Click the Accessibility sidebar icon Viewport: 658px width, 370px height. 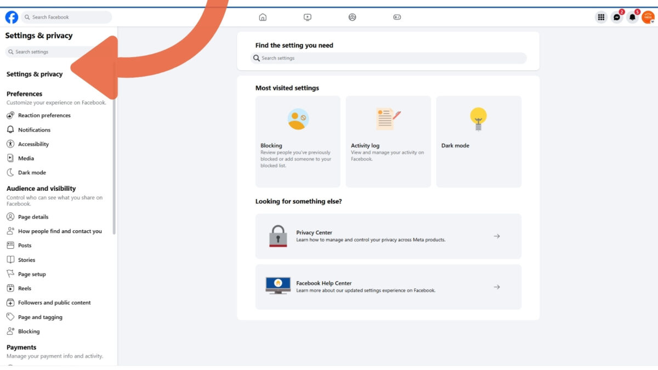[10, 144]
